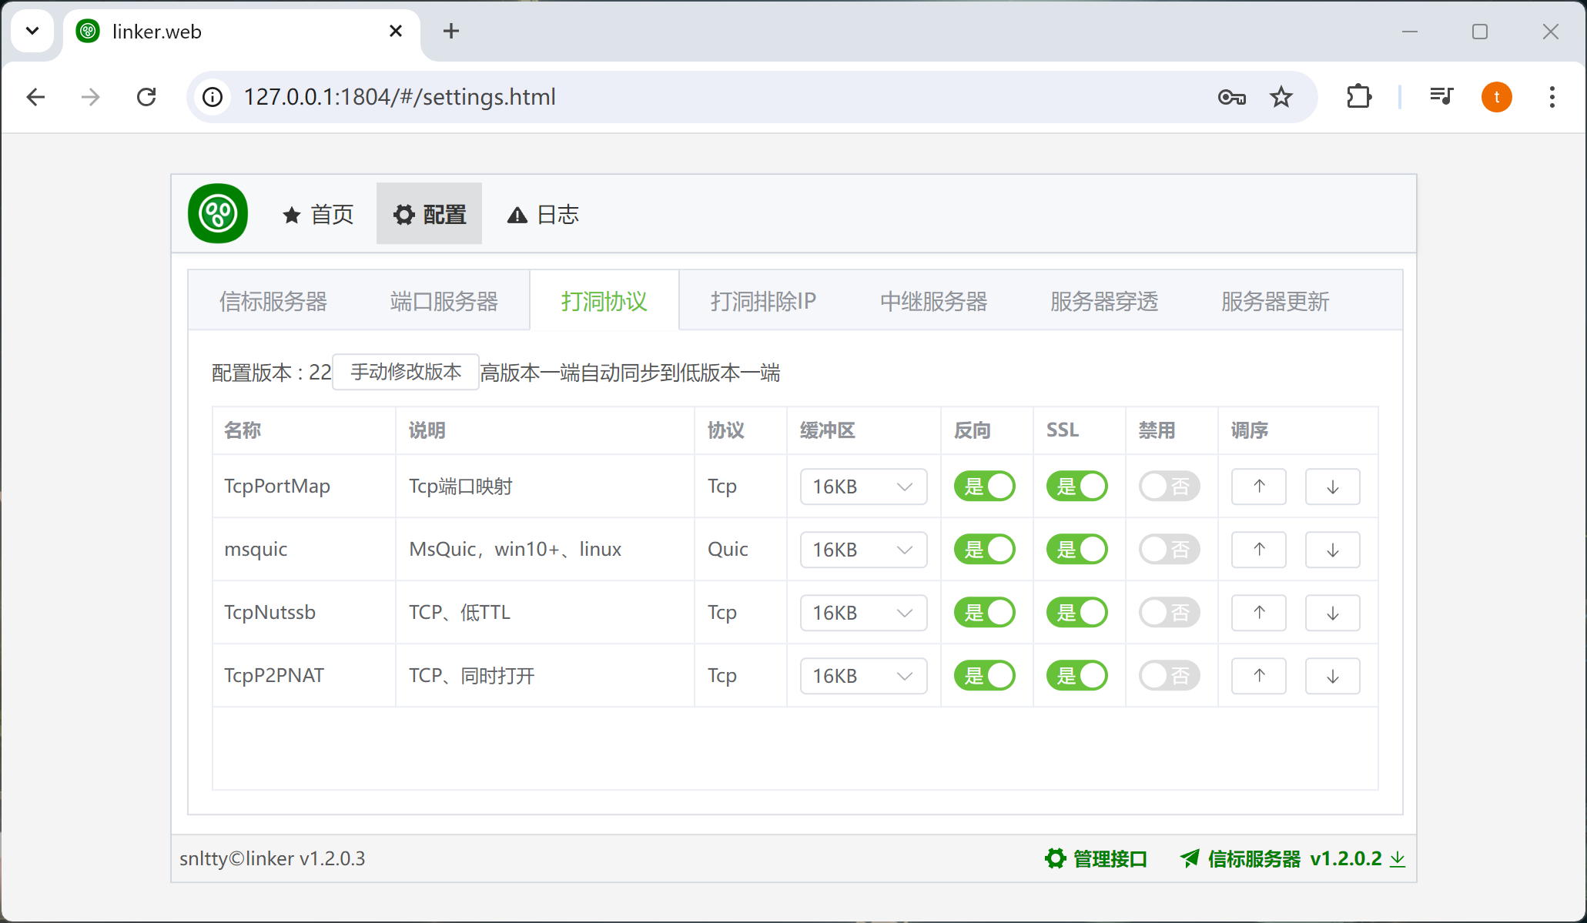Open the browser extensions puzzle icon

[x=1359, y=97]
